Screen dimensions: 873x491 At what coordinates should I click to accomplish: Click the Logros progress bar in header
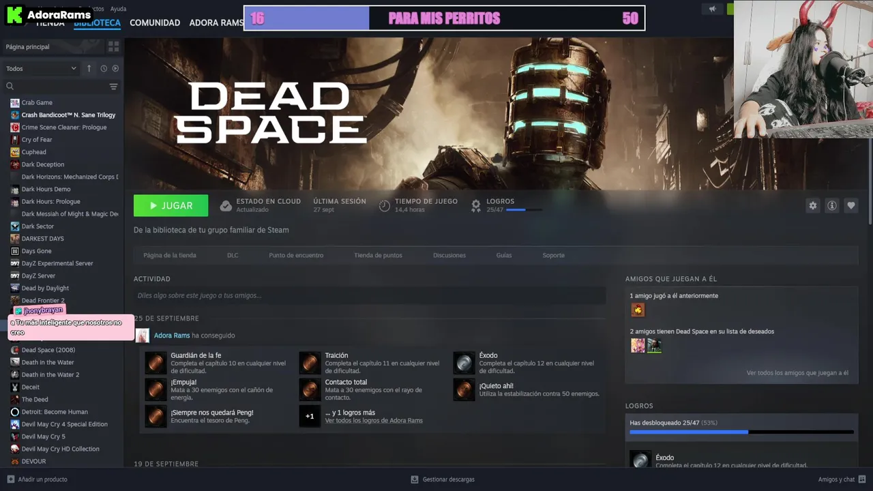(x=524, y=210)
